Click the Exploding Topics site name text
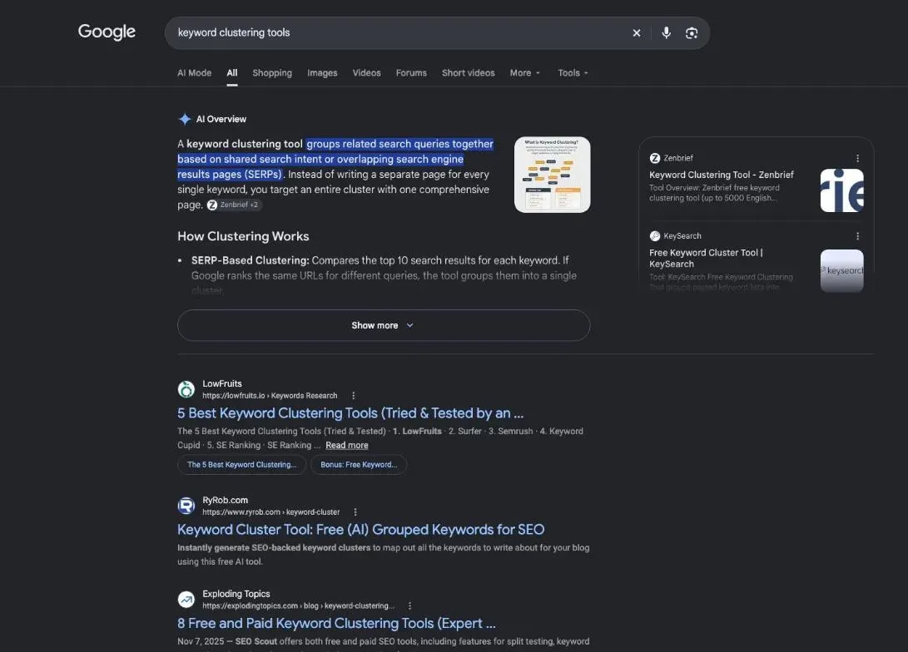 (236, 594)
